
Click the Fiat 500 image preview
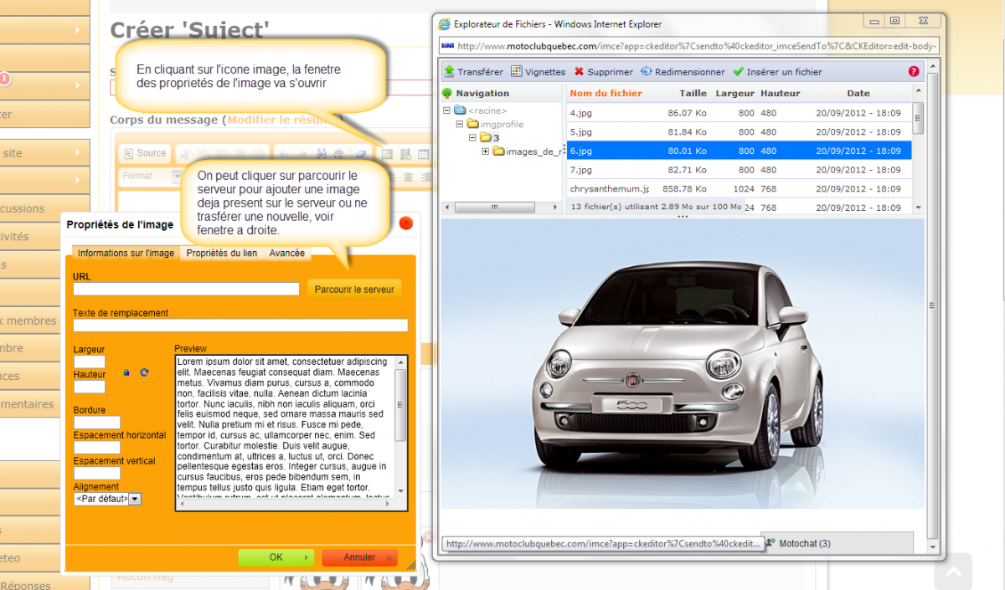pyautogui.click(x=683, y=363)
